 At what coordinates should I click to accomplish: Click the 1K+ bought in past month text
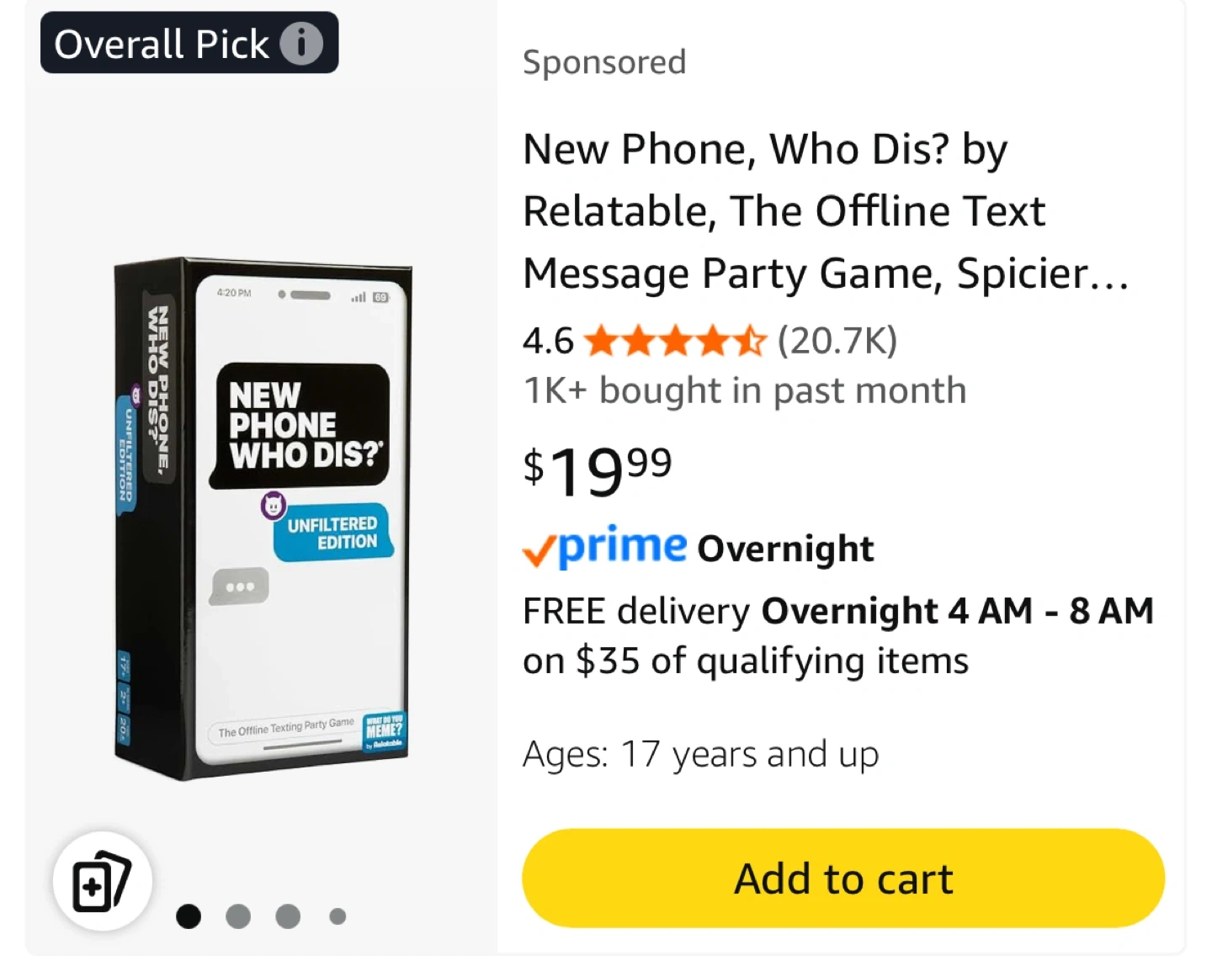pos(744,390)
